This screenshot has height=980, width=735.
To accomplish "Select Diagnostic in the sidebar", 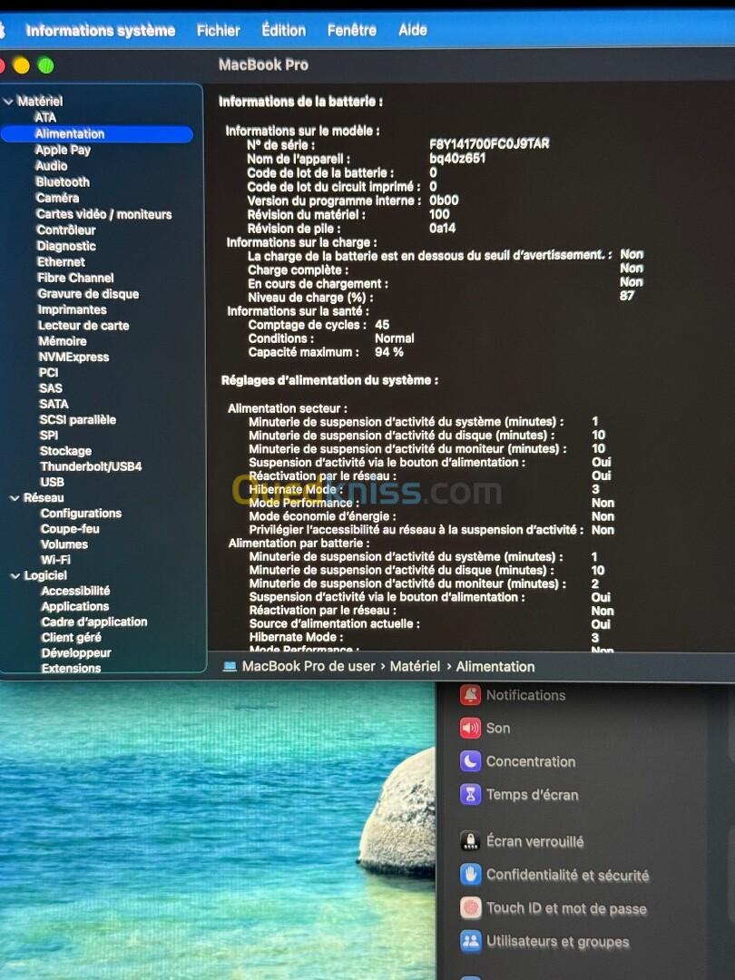I will pyautogui.click(x=66, y=246).
